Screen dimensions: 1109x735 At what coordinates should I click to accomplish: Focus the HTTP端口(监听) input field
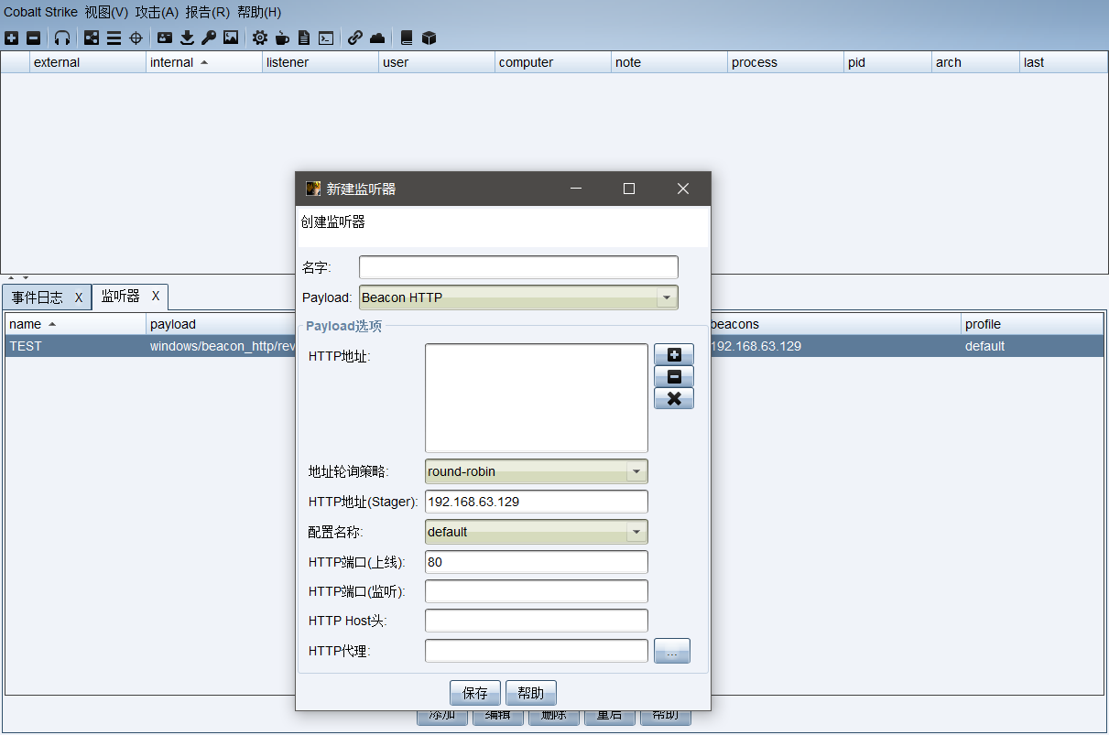(537, 591)
